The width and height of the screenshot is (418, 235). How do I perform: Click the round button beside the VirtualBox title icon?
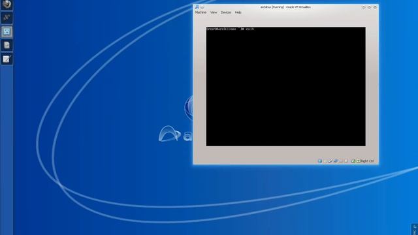coord(202,7)
